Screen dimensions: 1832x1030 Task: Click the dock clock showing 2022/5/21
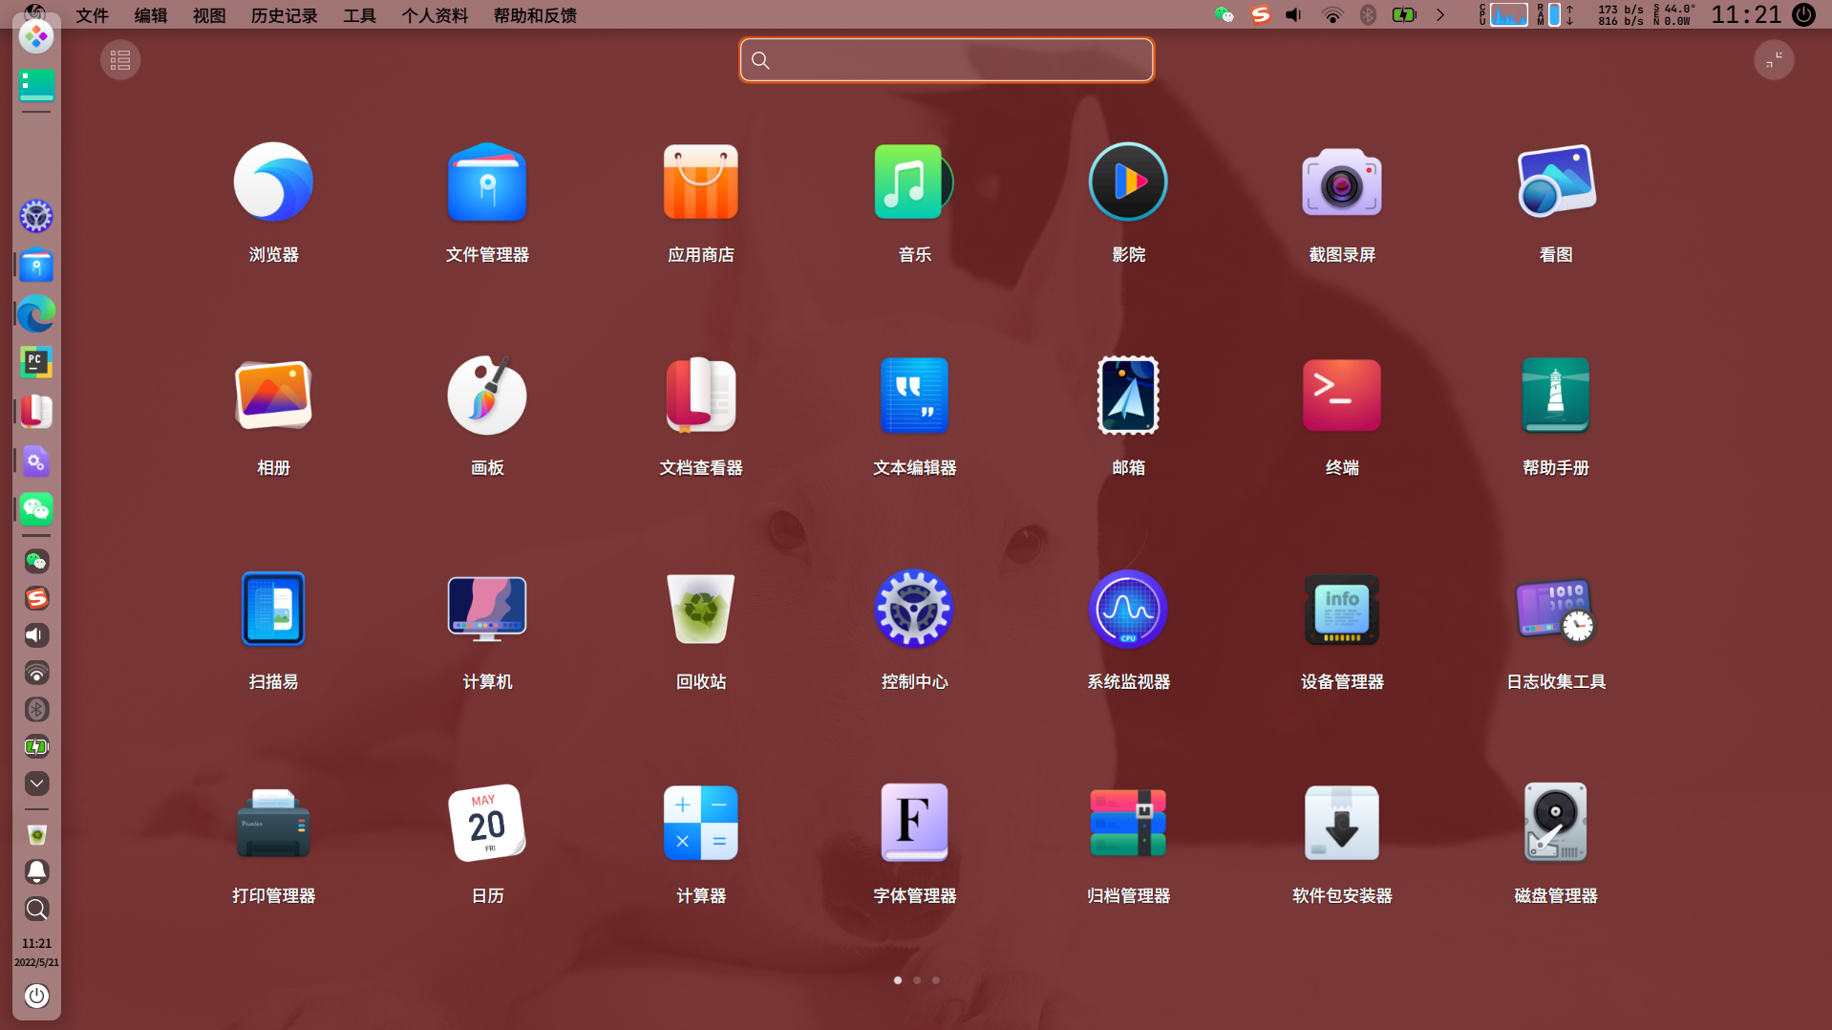click(x=36, y=953)
